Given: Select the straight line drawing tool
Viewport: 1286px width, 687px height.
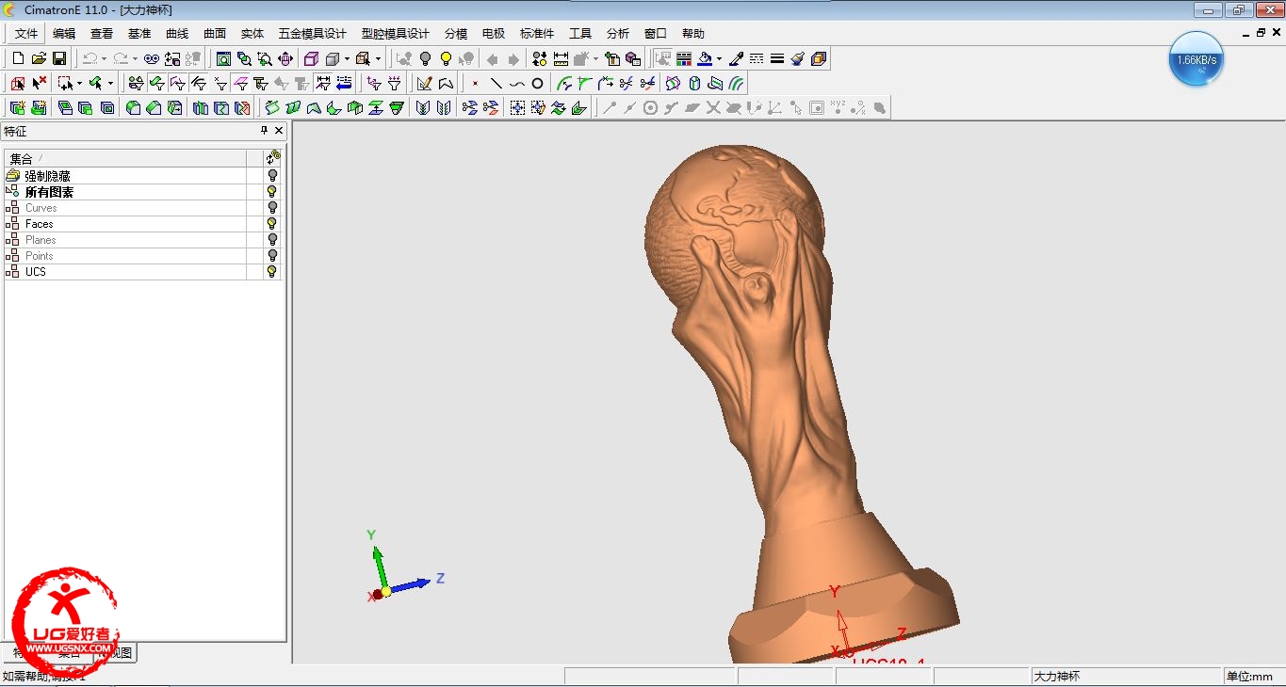Looking at the screenshot, I should click(x=496, y=83).
